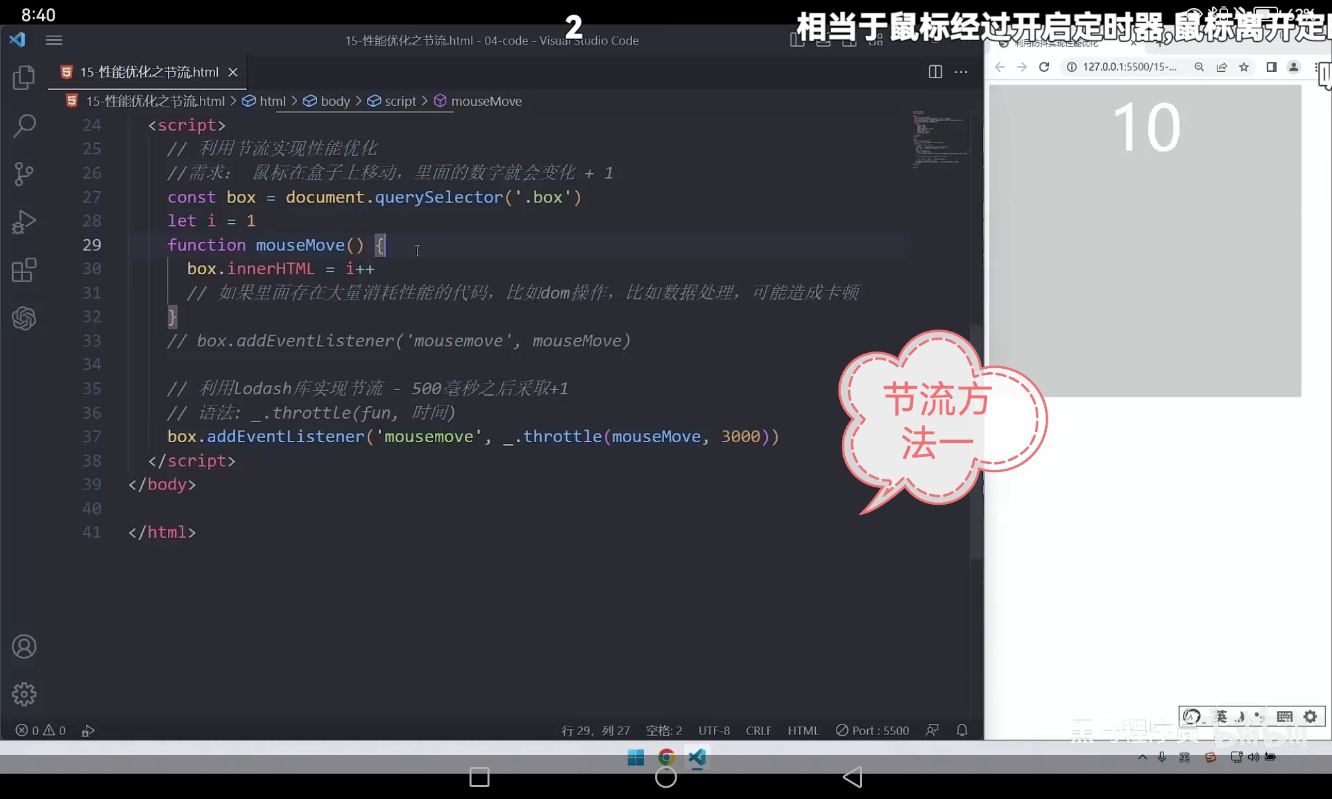
Task: Open the Explorer view in activity bar
Action: pyautogui.click(x=24, y=78)
